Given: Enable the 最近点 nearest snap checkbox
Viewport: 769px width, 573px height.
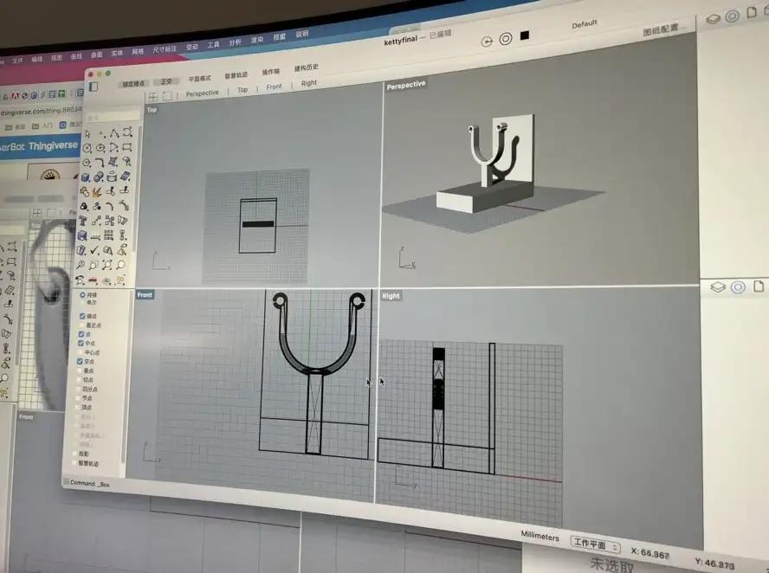Looking at the screenshot, I should click(81, 325).
